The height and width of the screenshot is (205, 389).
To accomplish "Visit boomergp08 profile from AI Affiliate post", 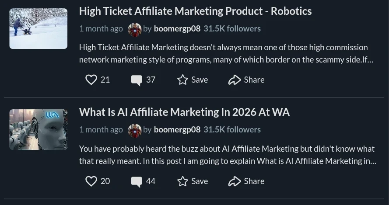I will (x=177, y=130).
